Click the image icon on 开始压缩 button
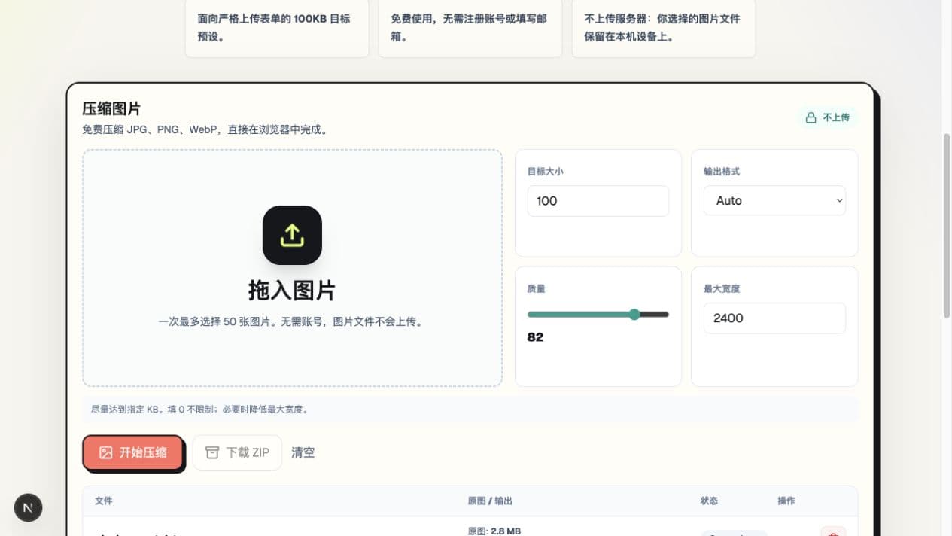 (106, 452)
